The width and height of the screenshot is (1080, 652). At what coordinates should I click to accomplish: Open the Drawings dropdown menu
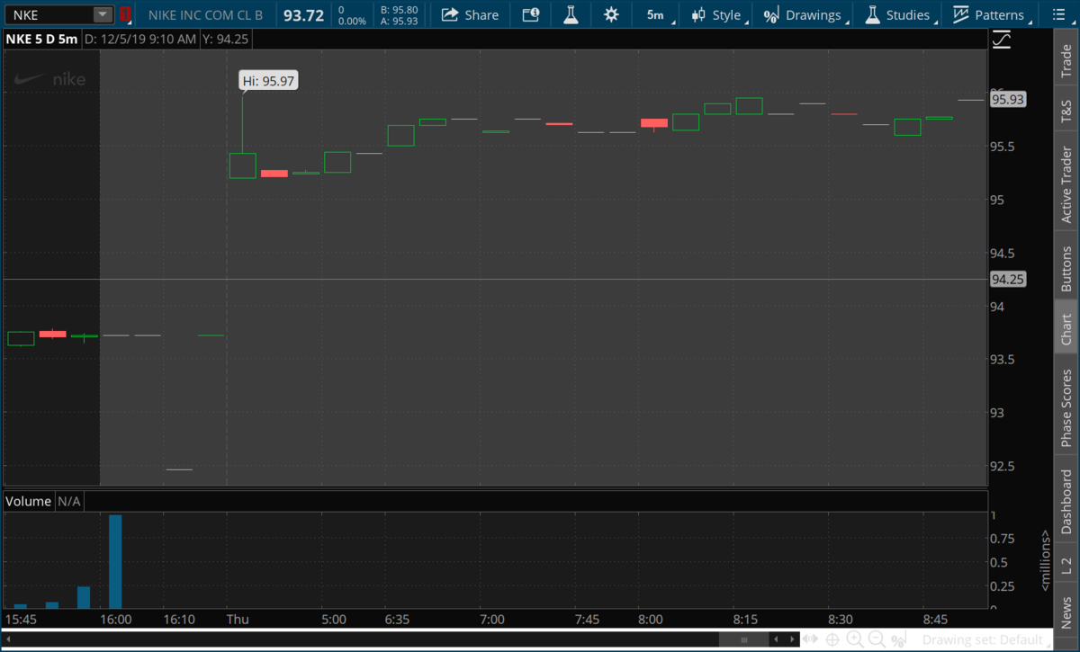[805, 14]
